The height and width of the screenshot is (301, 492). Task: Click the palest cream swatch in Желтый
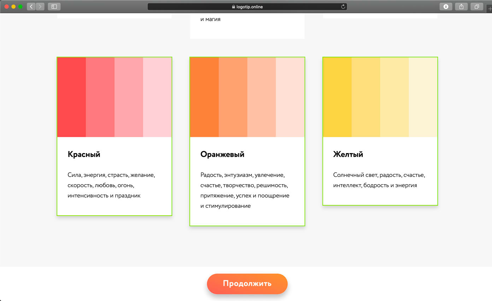tap(423, 97)
